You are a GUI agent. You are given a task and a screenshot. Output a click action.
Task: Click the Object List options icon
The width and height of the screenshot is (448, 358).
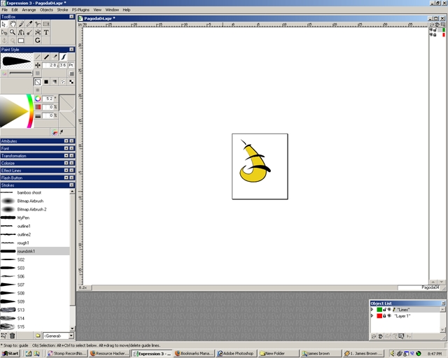pos(401,336)
